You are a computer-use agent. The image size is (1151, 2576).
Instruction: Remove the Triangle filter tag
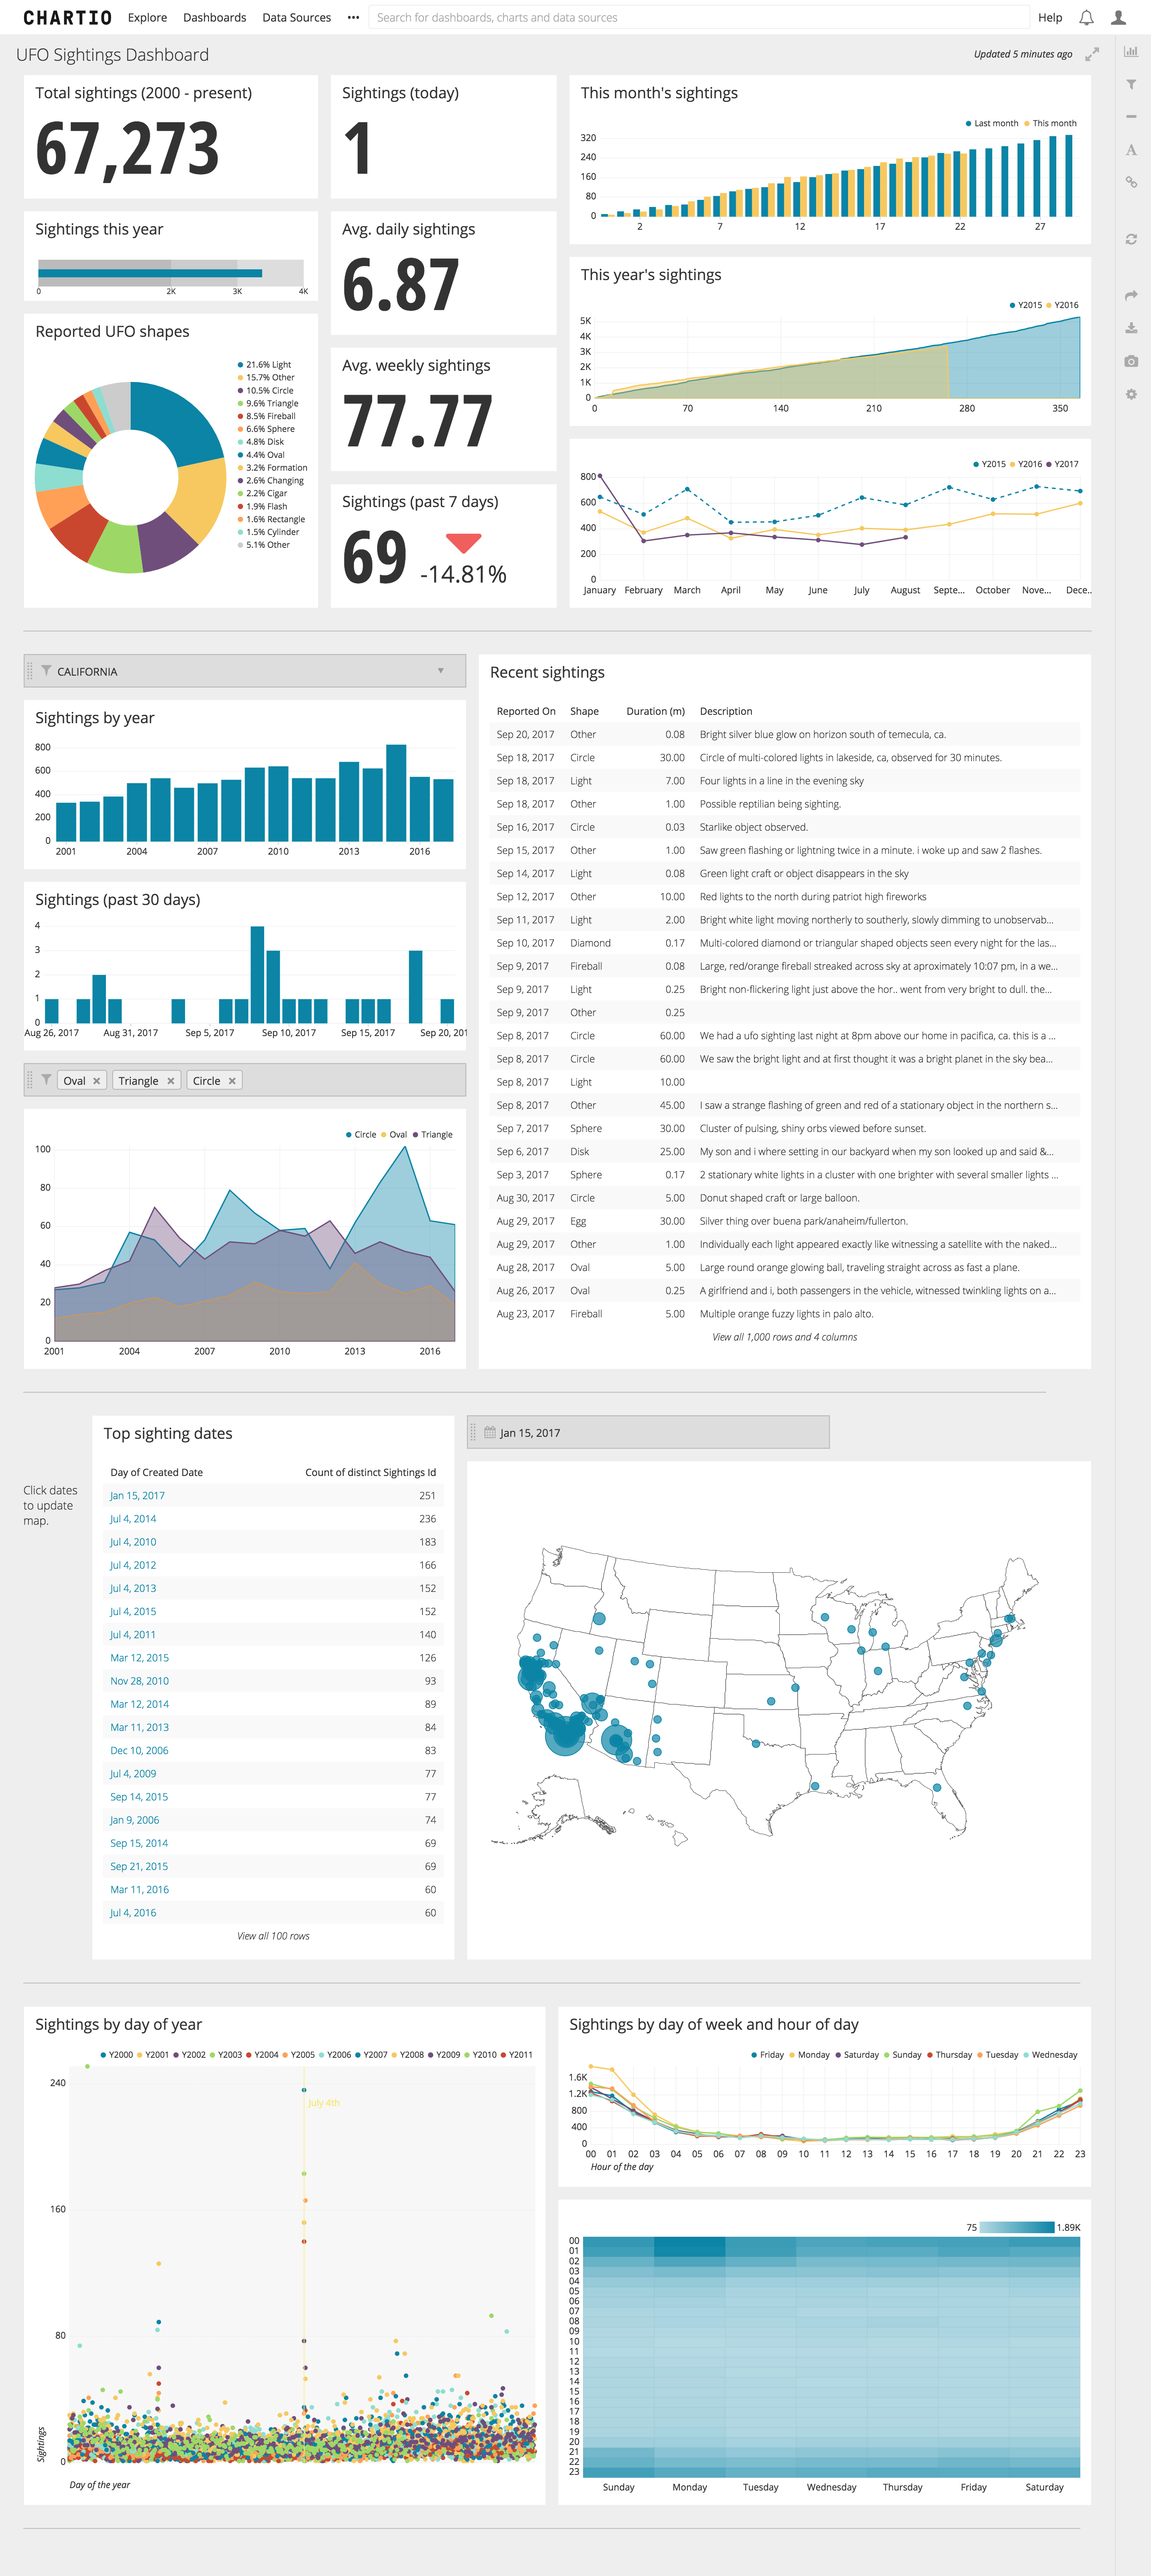click(171, 1081)
